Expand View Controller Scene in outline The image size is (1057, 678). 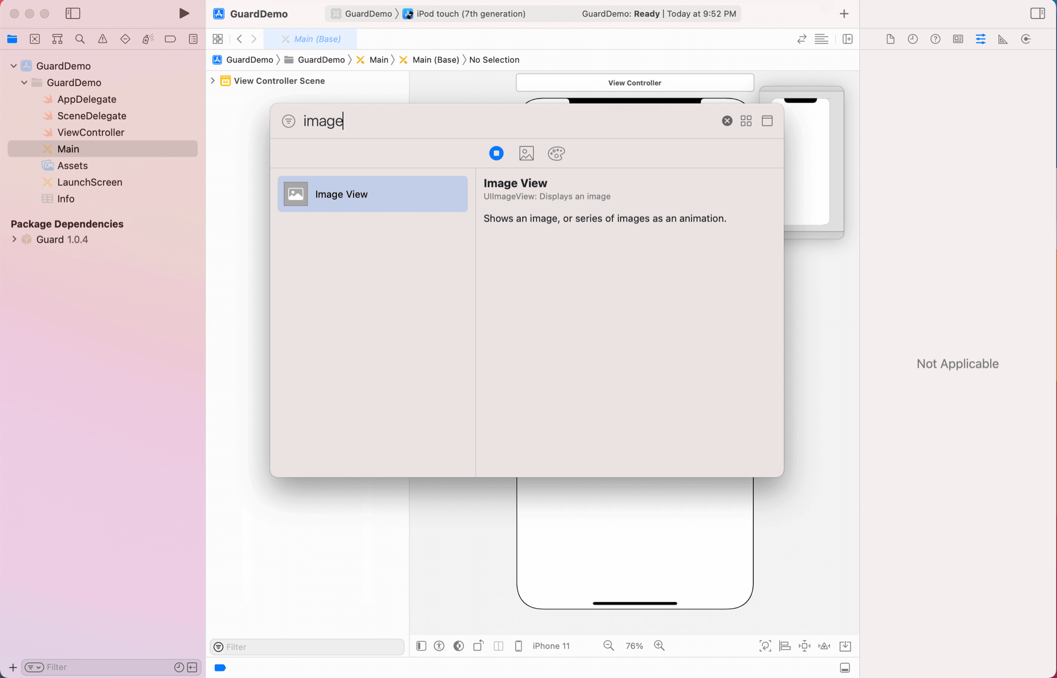coord(213,81)
